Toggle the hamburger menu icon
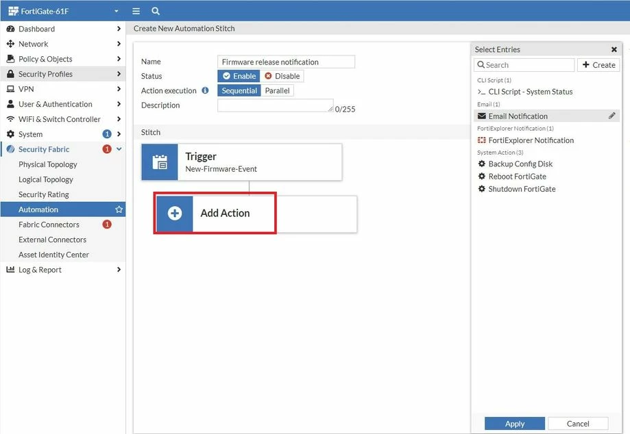 pos(136,11)
